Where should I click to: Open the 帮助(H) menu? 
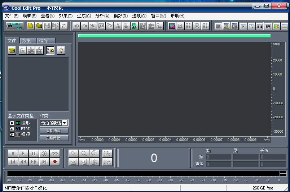[177, 16]
